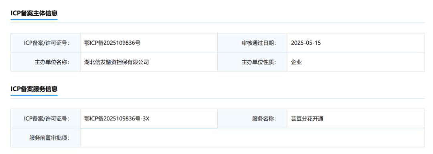Screen dimensions: 433x154
Task: Click the 服务名称 label cell
Action: (x=252, y=119)
